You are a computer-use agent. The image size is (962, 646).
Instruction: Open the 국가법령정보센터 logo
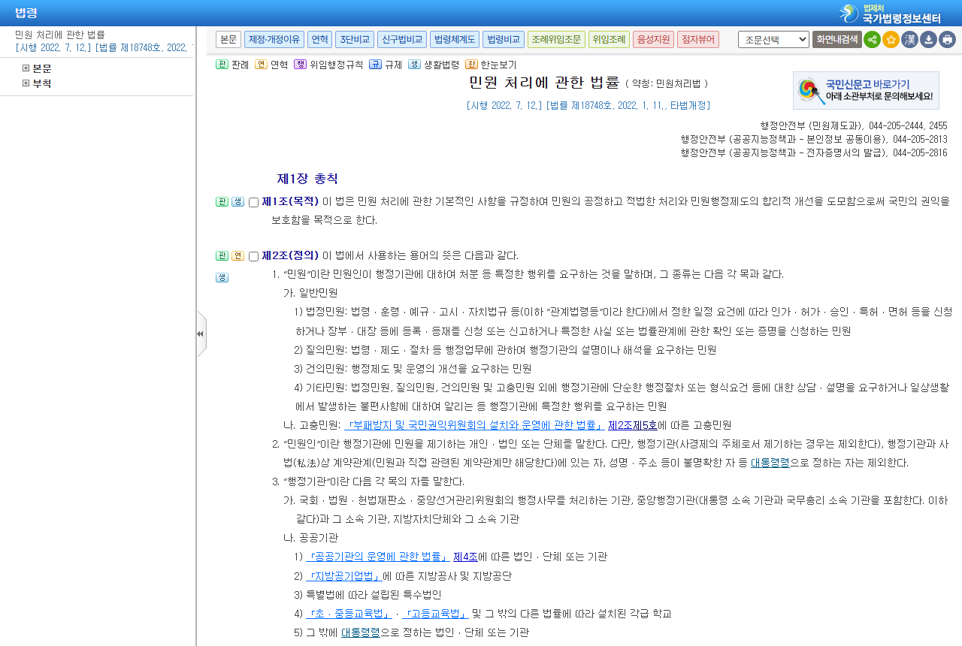[x=889, y=13]
